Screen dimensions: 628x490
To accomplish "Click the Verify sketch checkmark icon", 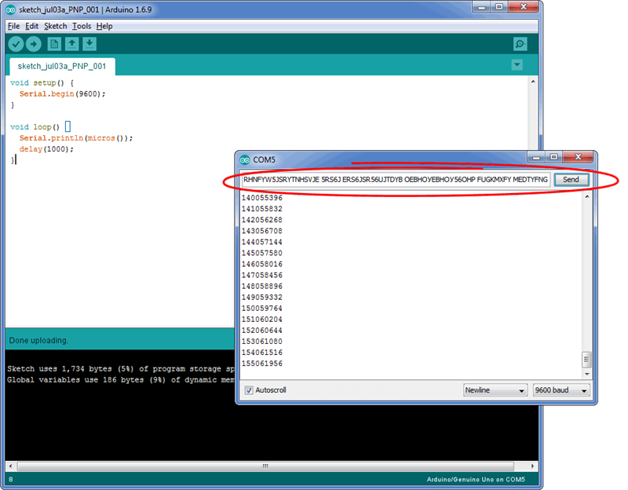I will [x=16, y=44].
